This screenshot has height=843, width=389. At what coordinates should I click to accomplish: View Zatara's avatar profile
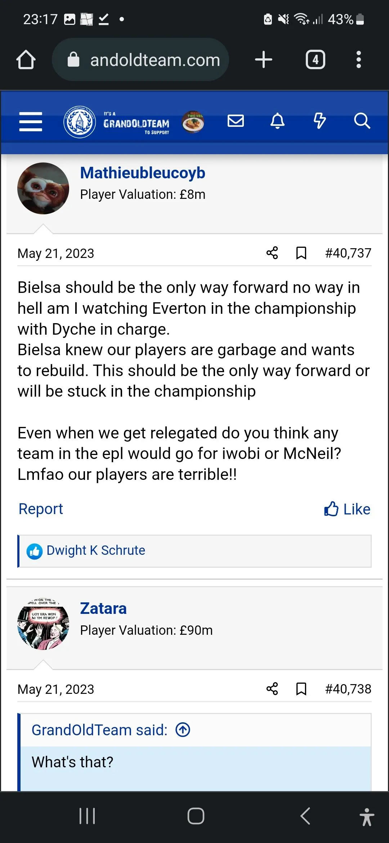[43, 624]
